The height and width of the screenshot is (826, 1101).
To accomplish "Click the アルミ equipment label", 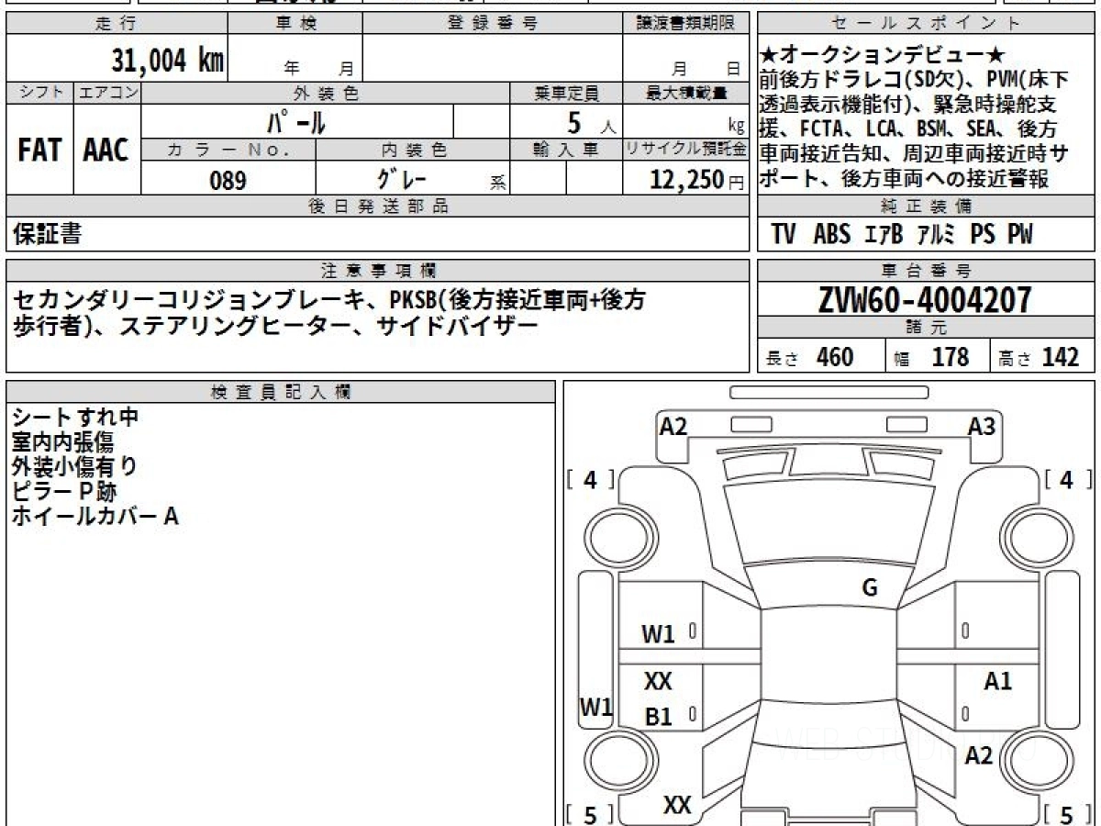I will (935, 235).
